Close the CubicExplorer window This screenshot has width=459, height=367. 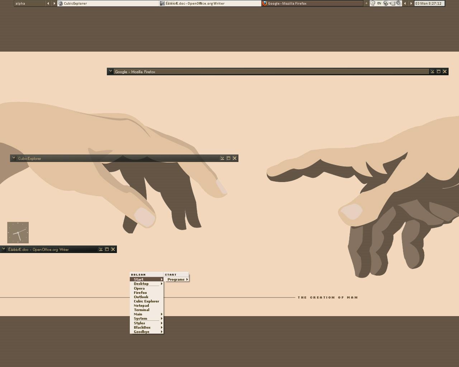[235, 158]
